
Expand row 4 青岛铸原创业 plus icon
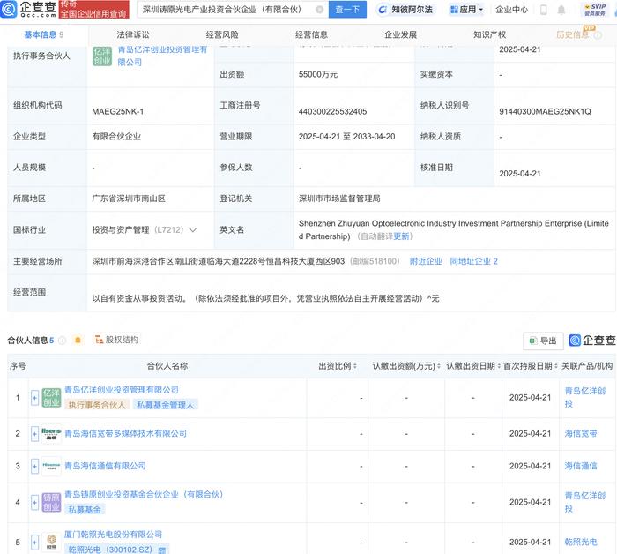coord(34,503)
